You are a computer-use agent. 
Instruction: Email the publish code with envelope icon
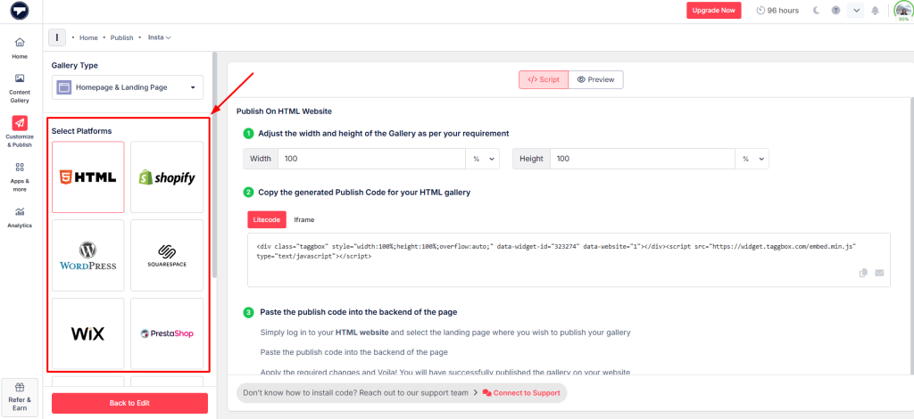(x=879, y=273)
